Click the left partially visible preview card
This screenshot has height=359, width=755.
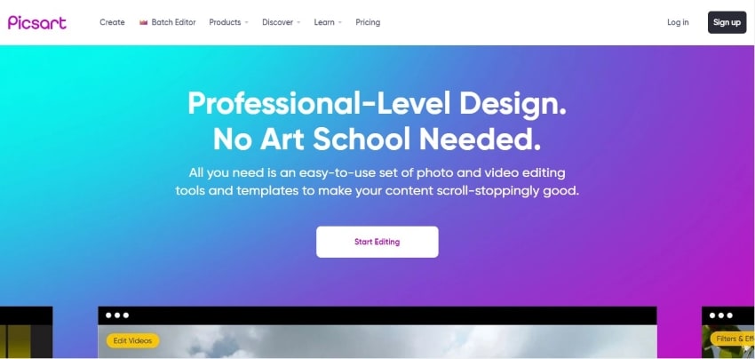pos(26,332)
